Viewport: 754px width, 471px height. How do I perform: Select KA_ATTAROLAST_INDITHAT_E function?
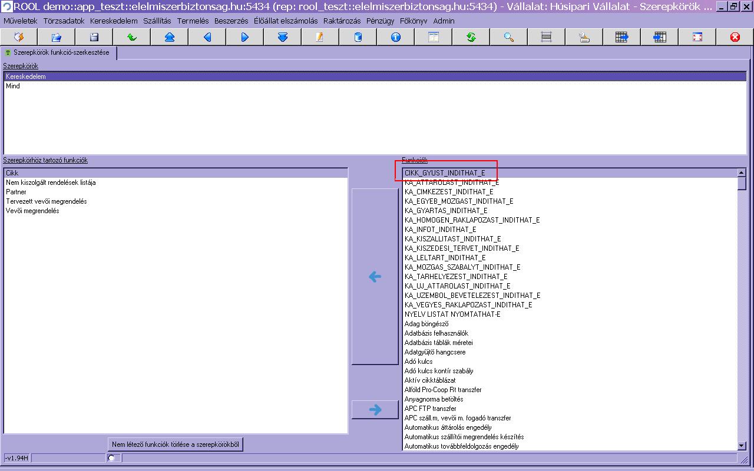(x=570, y=183)
